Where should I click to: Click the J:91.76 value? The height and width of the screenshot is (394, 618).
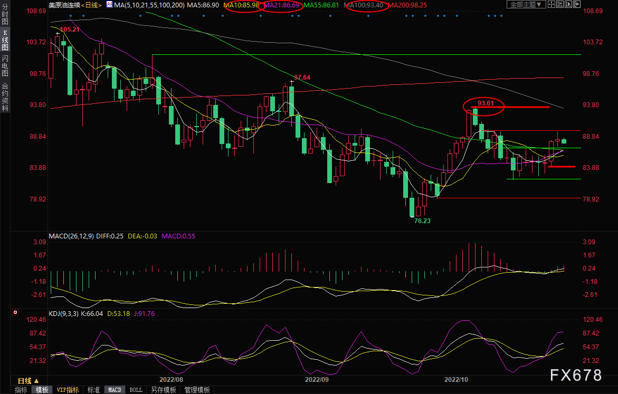pyautogui.click(x=145, y=314)
